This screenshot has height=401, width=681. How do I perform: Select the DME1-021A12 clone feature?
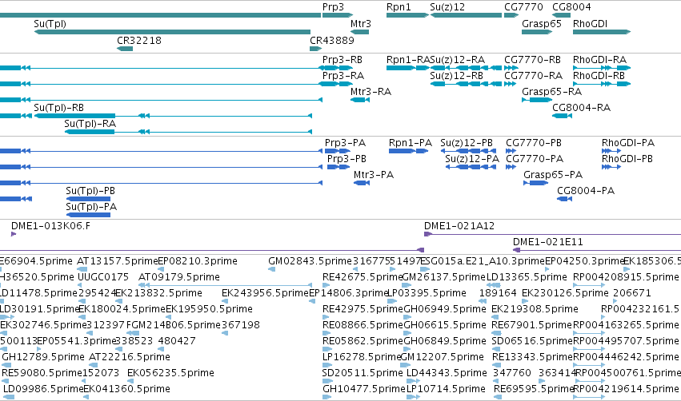pyautogui.click(x=552, y=234)
